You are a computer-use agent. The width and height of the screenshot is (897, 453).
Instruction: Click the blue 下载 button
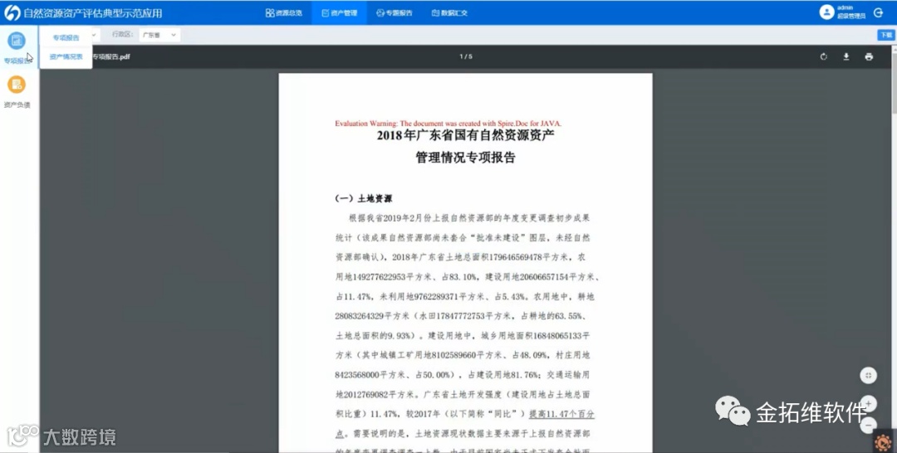tap(886, 35)
